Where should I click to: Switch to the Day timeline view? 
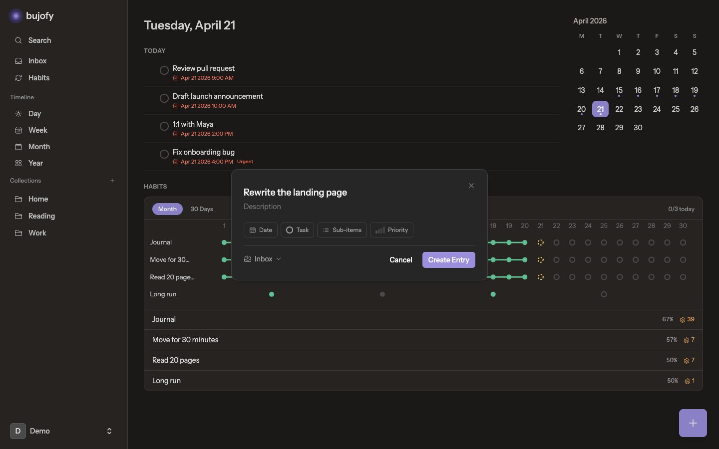[63, 114]
